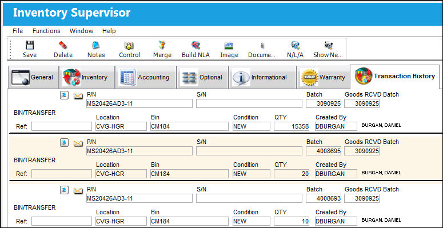Click Bin CM184 field in QTY 20 record
Screen dimensions: 443x228
pyautogui.click(x=189, y=174)
